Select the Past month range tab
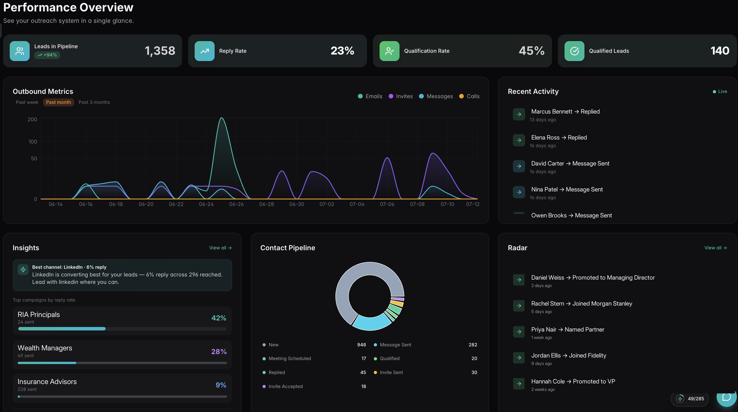Screen dimensions: 738x412 (x=59, y=102)
